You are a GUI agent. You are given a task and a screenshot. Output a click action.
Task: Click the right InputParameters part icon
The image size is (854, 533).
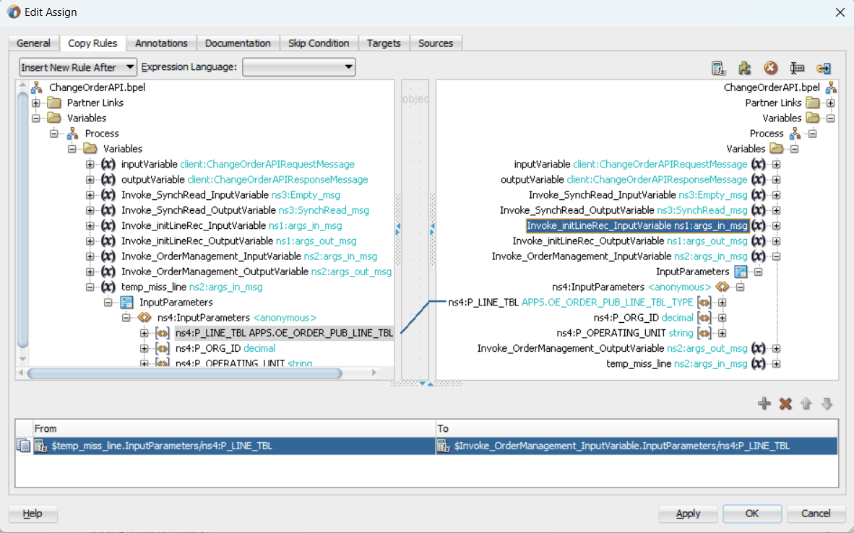tap(740, 271)
